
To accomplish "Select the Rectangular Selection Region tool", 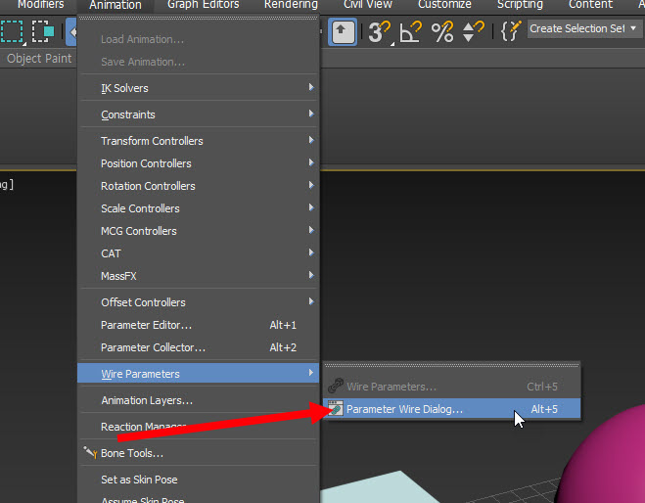I will click(12, 31).
